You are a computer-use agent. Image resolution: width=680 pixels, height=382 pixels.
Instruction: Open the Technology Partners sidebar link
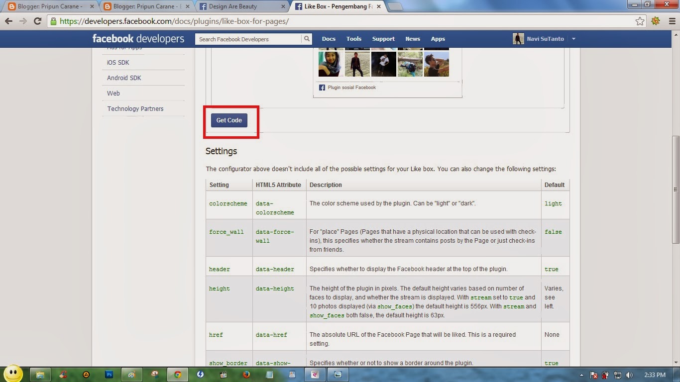(135, 108)
